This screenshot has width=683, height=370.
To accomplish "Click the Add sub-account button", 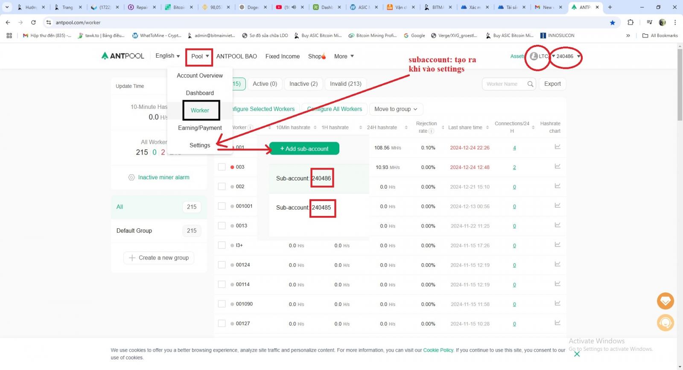I will [x=304, y=149].
